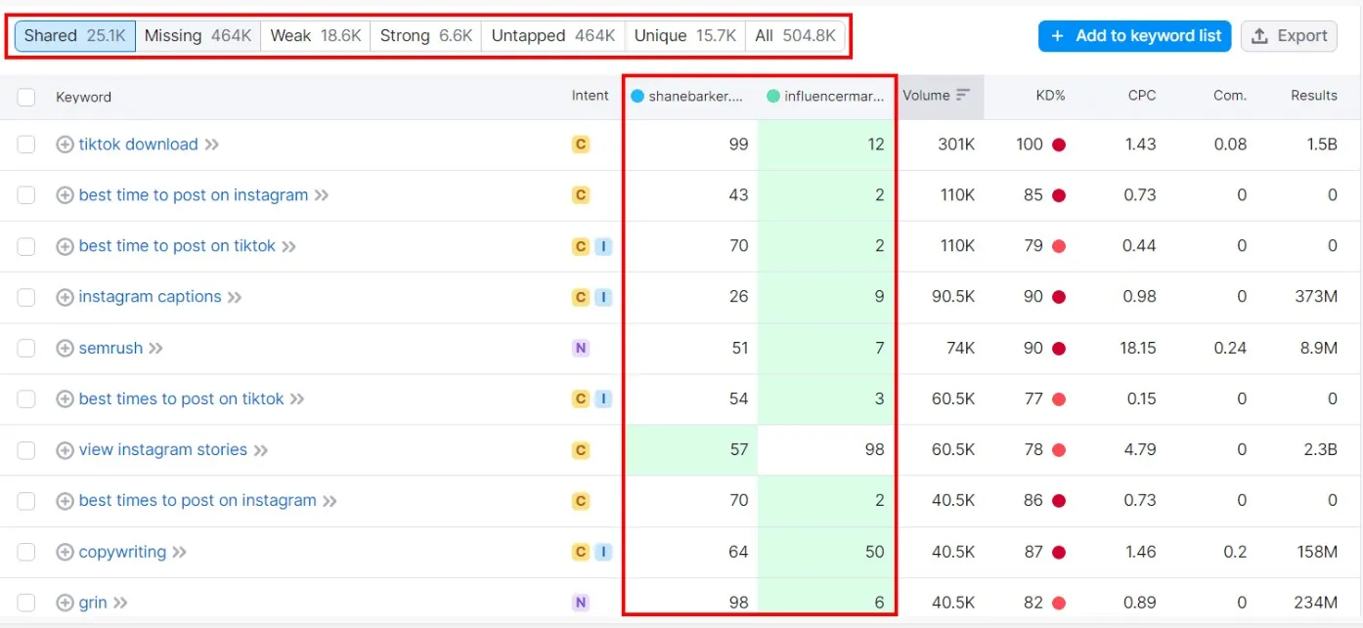Click Informational badge for 'best time to post on tiktok'
This screenshot has width=1363, height=628.
pyautogui.click(x=603, y=246)
